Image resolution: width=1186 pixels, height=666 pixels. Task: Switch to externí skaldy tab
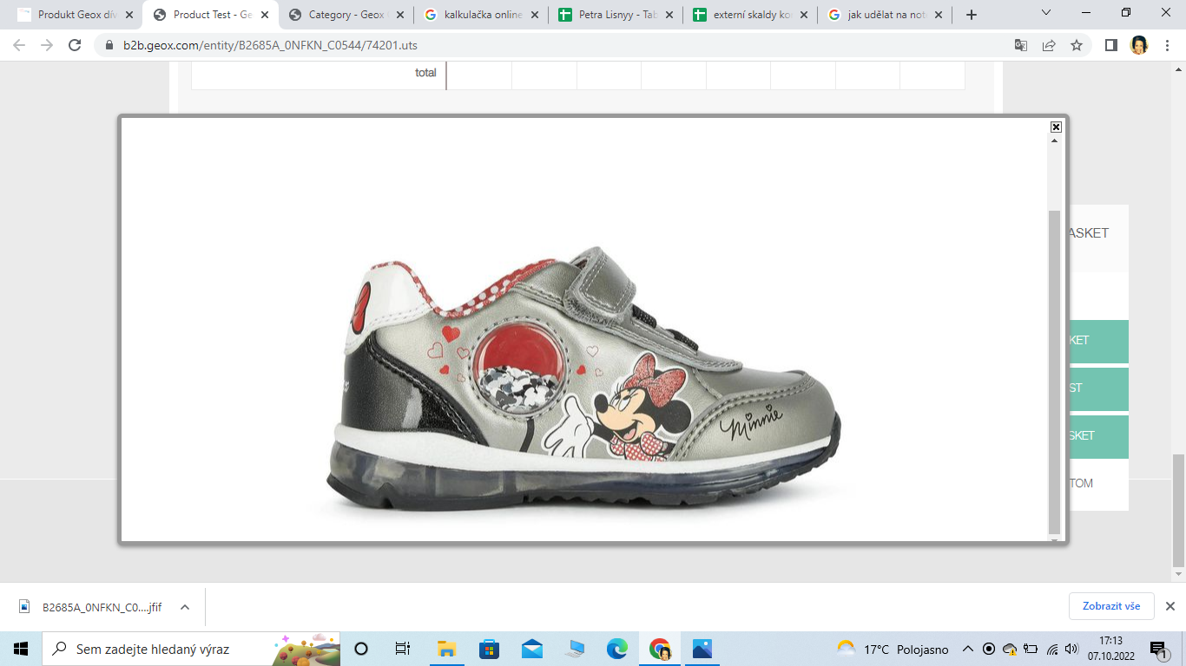tap(751, 15)
